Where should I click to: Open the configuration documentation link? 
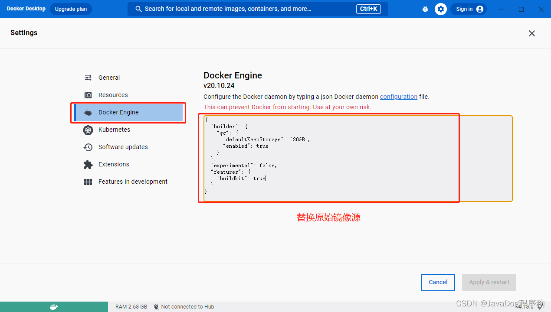pos(398,97)
